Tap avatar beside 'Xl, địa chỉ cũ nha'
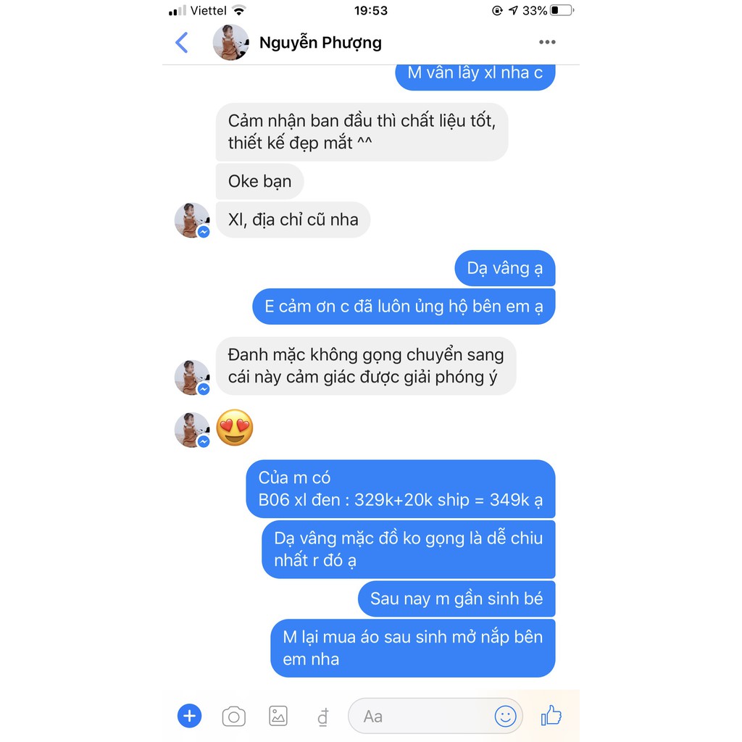Image resolution: width=742 pixels, height=742 pixels. coord(192,220)
